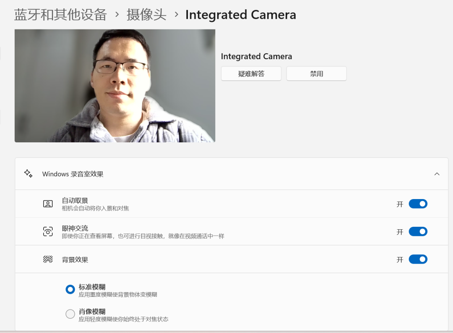The width and height of the screenshot is (453, 333).
Task: Click the Integrated Camera page title
Action: click(241, 14)
